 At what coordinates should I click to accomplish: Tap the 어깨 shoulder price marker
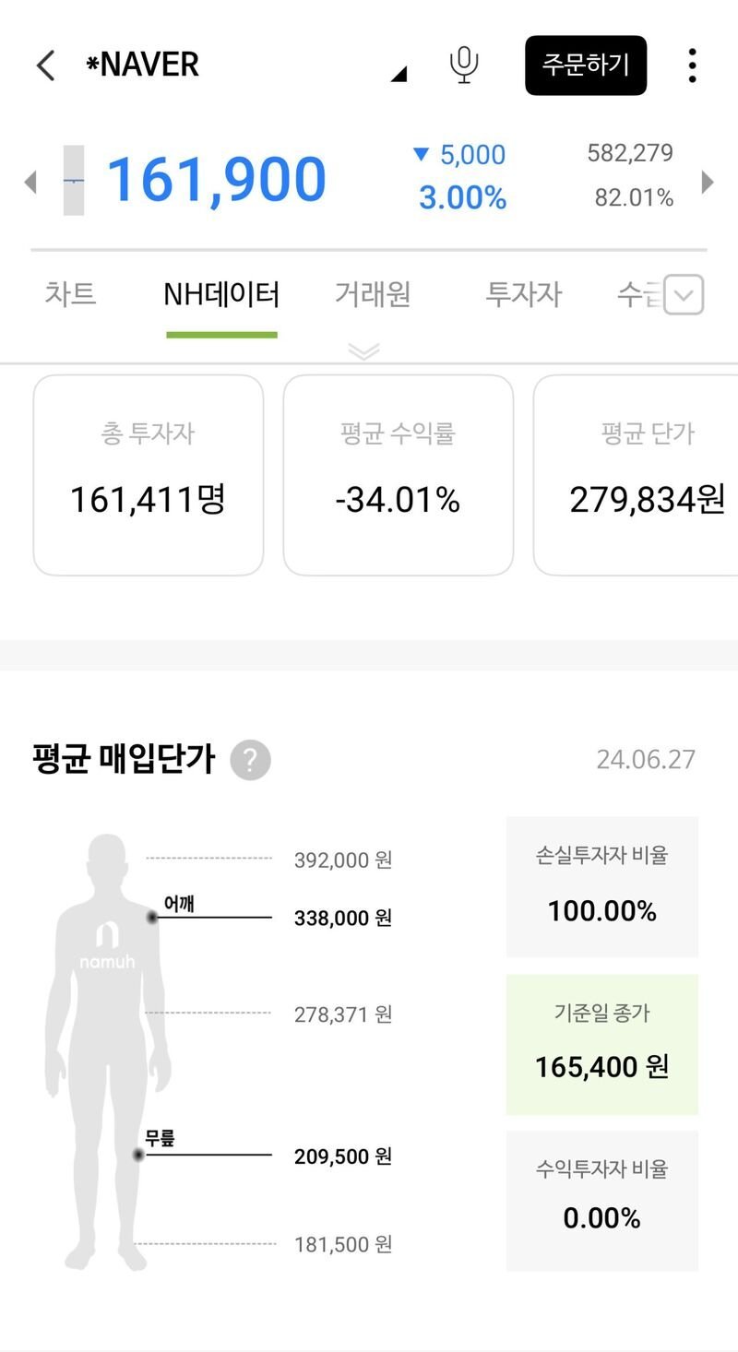pyautogui.click(x=180, y=905)
